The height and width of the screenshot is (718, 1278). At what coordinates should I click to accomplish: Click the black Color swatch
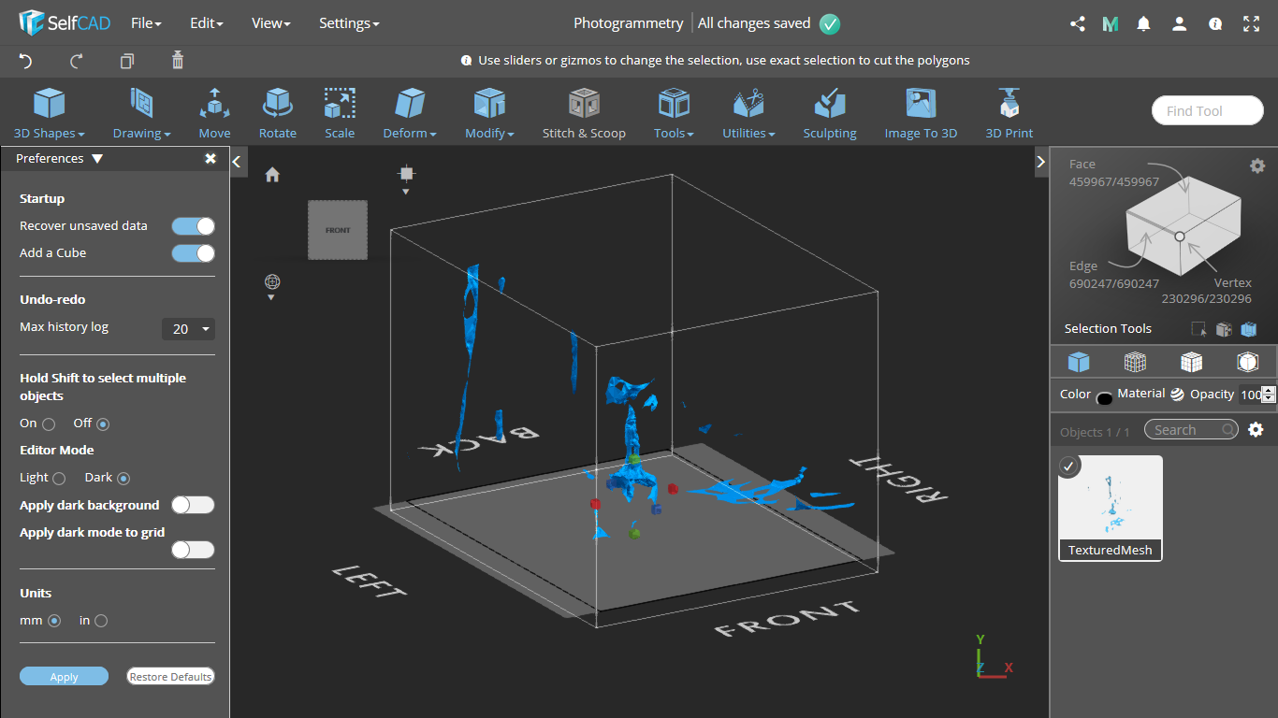point(1104,398)
